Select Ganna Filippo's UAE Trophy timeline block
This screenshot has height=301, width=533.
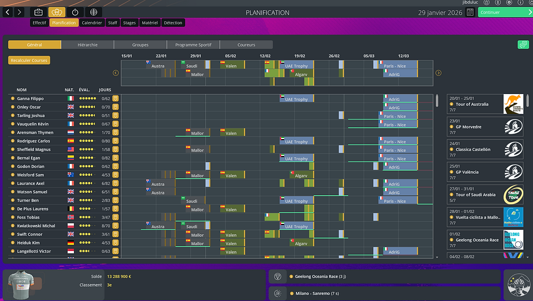click(x=296, y=98)
